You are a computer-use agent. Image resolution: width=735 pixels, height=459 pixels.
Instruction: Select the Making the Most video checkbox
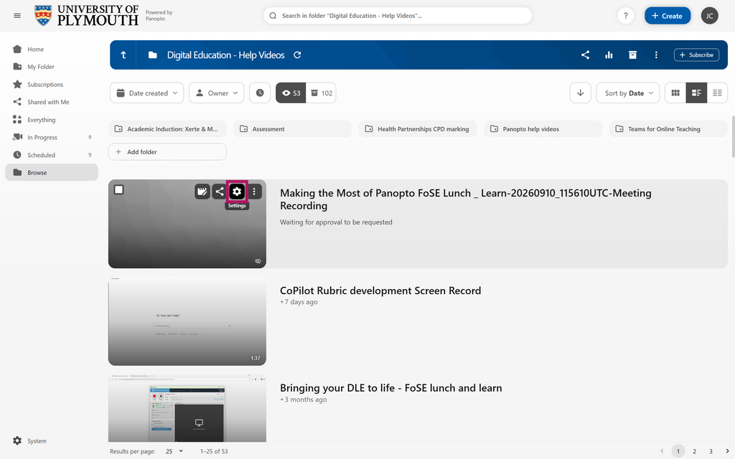tap(118, 189)
